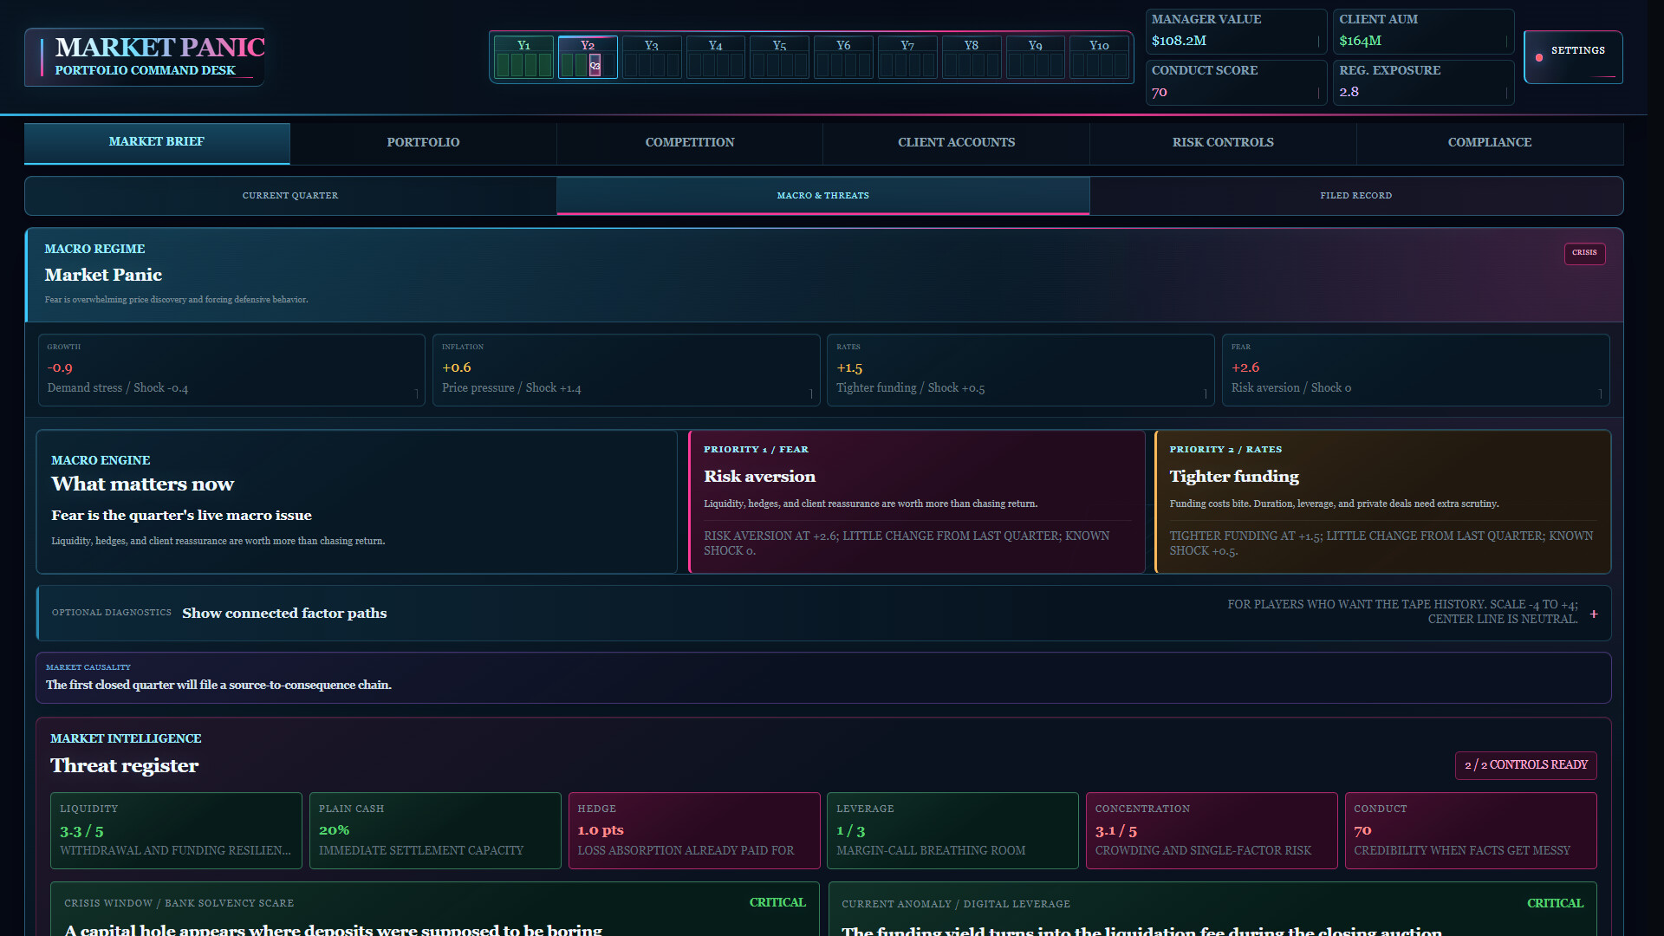Click the 2 / 2 Controls Ready badge
This screenshot has width=1664, height=936.
click(1525, 765)
